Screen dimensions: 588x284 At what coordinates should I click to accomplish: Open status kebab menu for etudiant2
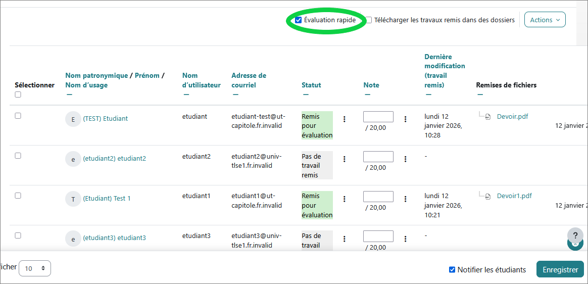click(345, 159)
